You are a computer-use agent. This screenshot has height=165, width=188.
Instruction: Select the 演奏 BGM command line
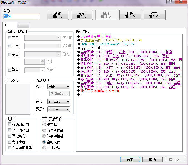coord(106,44)
